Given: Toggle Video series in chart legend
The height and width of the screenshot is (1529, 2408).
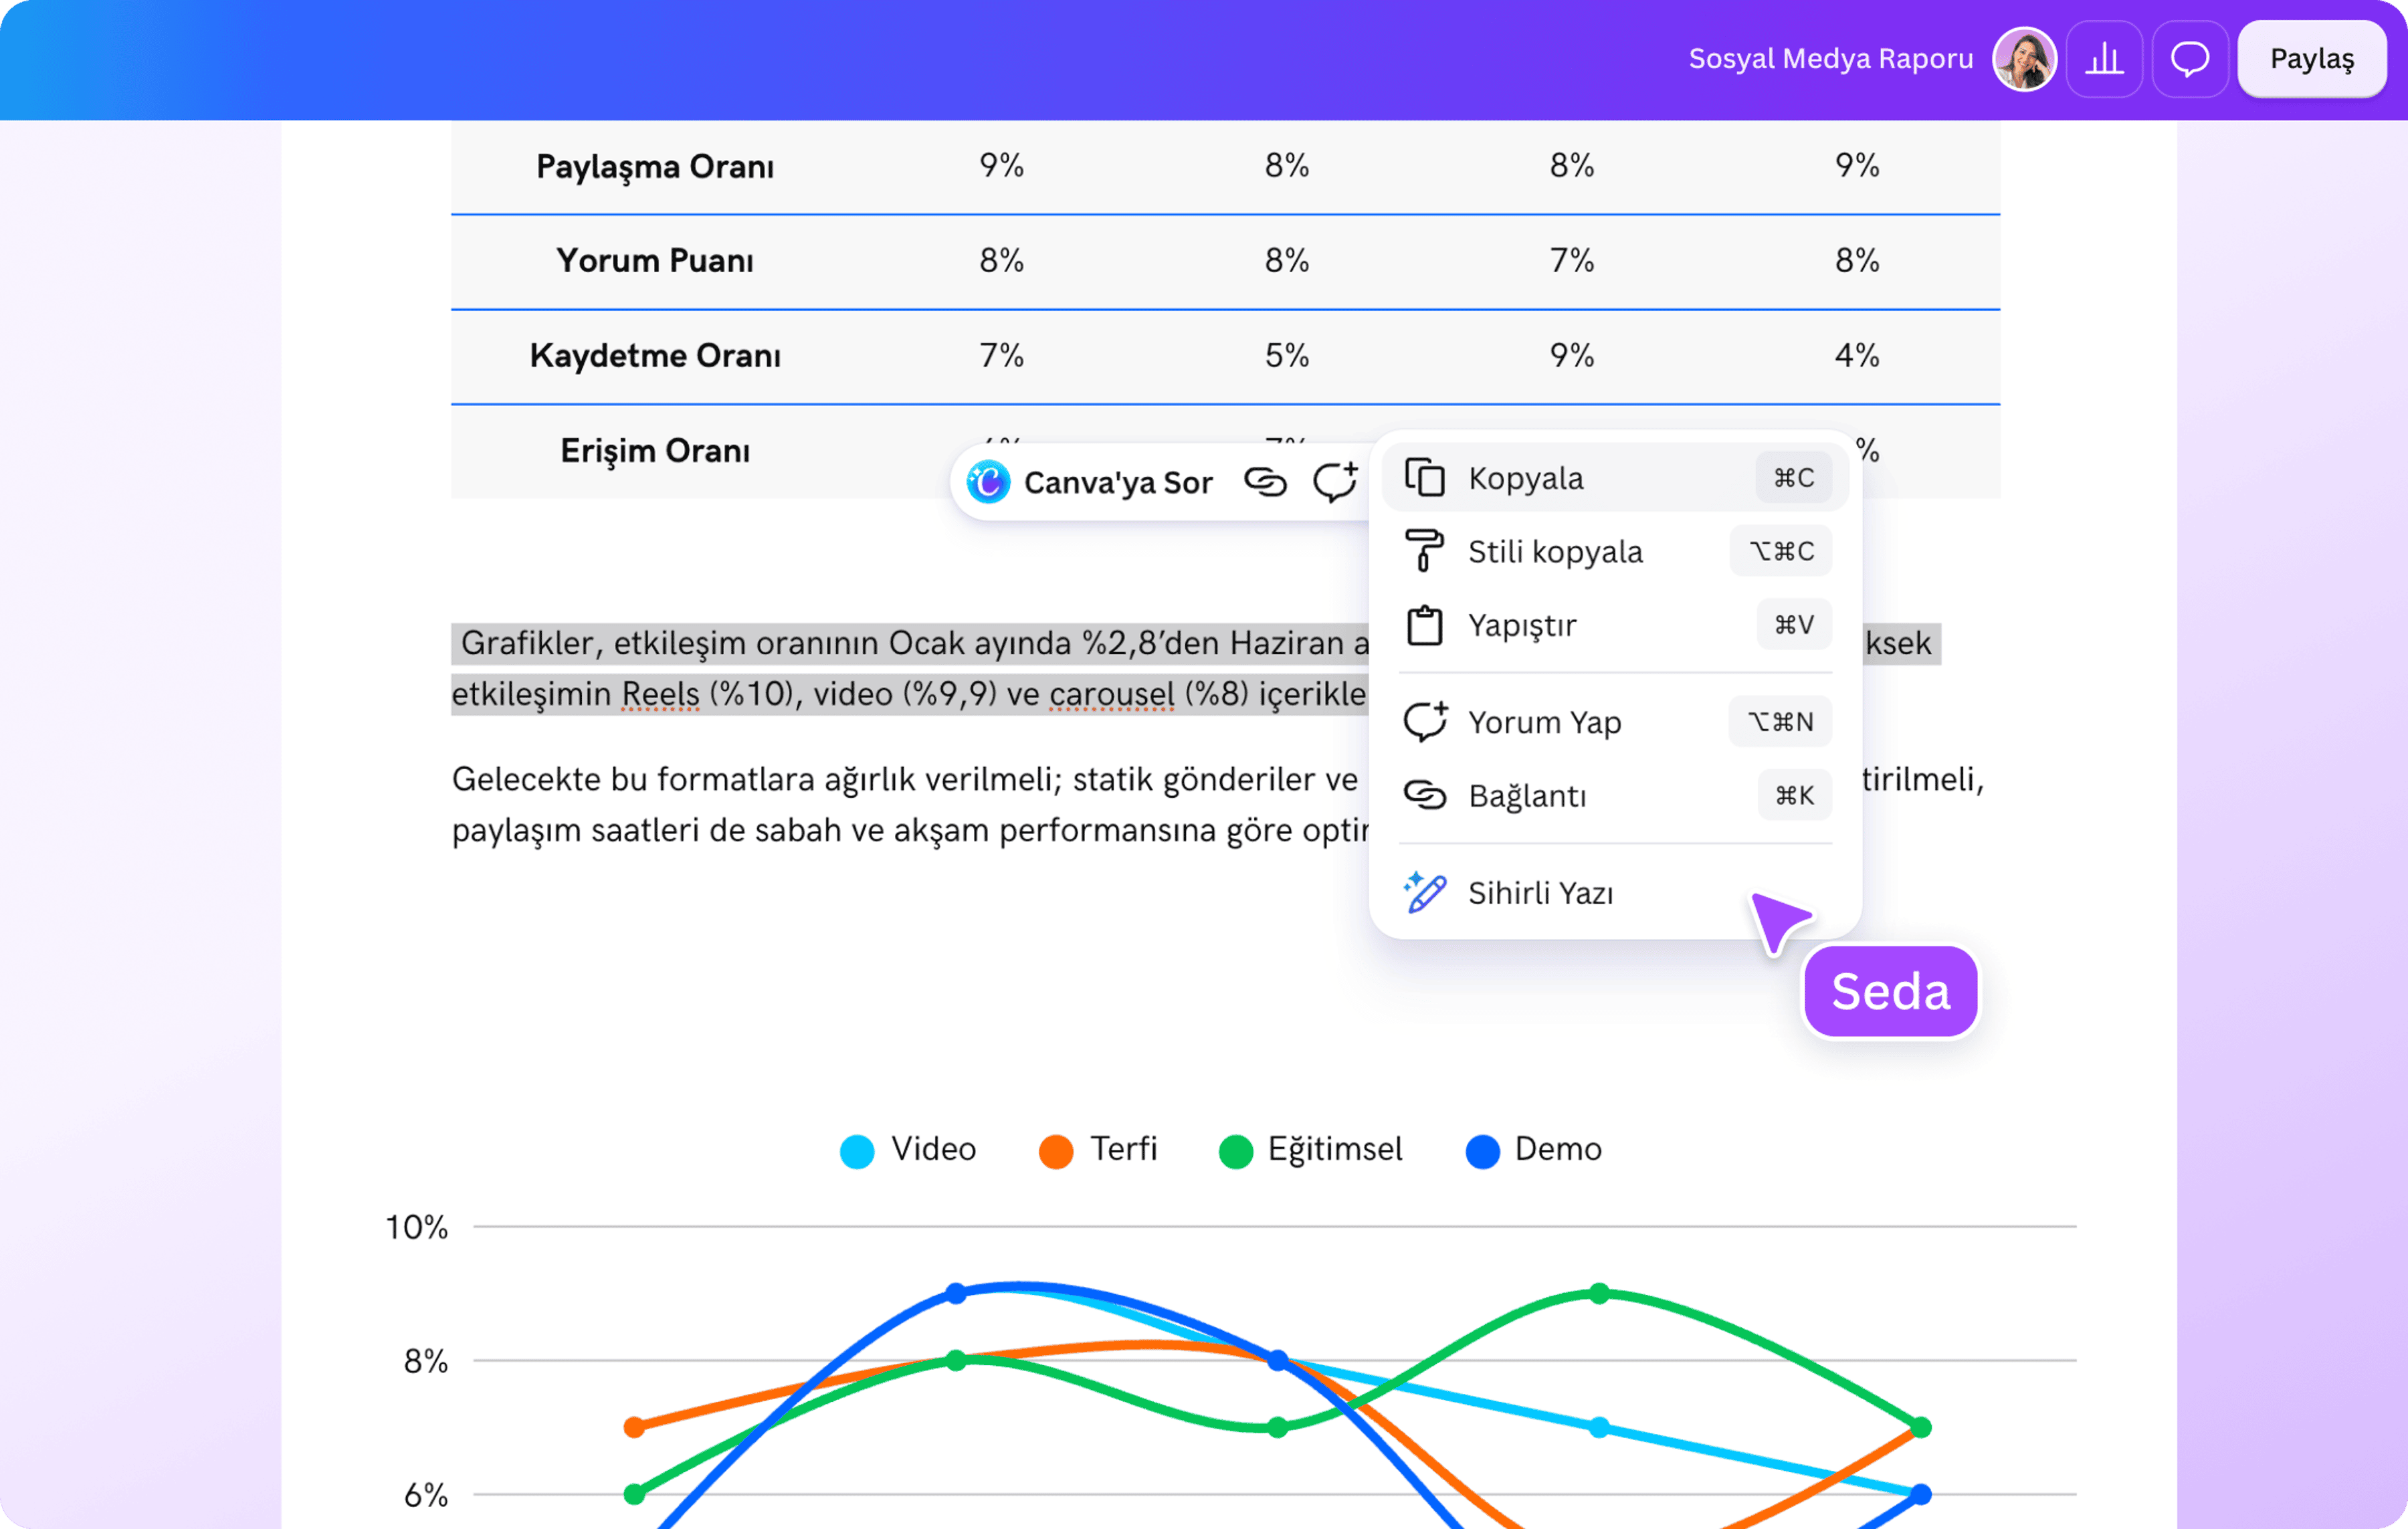Looking at the screenshot, I should [908, 1150].
